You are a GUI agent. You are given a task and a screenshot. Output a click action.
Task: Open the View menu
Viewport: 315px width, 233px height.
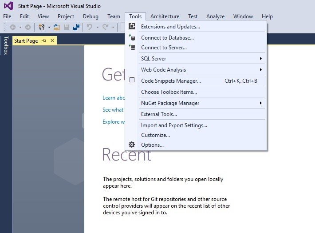click(43, 16)
